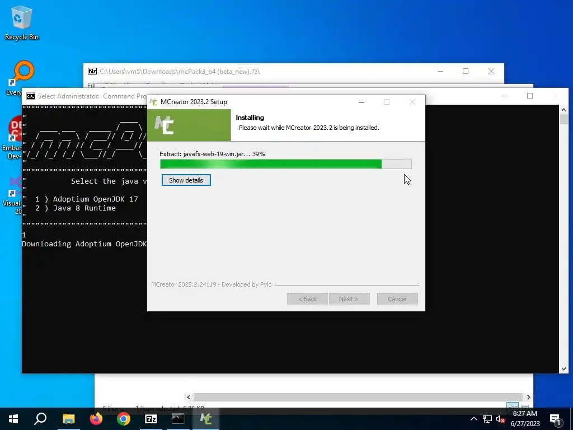
Task: Open the network status tray icon
Action: point(487,419)
